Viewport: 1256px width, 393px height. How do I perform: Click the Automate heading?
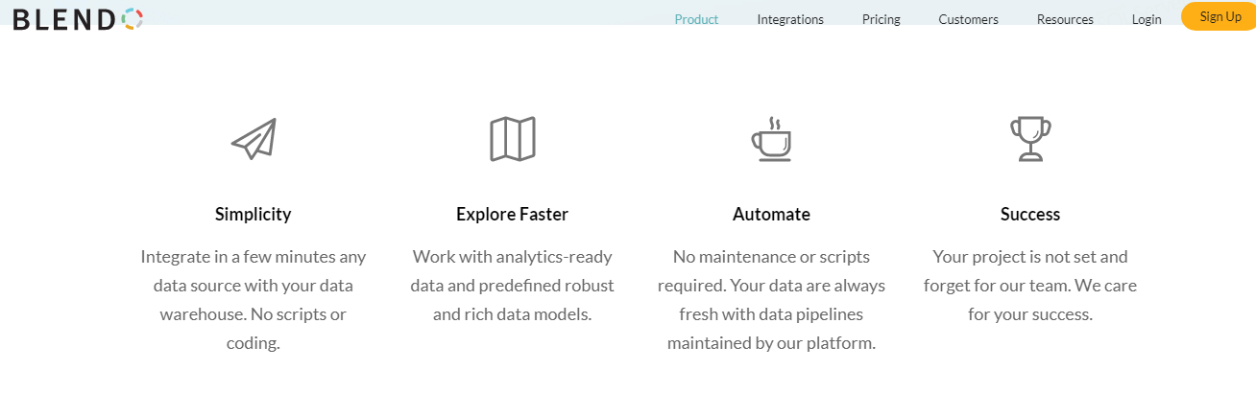tap(771, 214)
